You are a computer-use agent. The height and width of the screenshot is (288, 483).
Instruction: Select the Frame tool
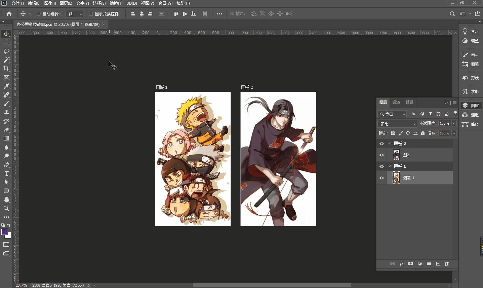[x=6, y=77]
